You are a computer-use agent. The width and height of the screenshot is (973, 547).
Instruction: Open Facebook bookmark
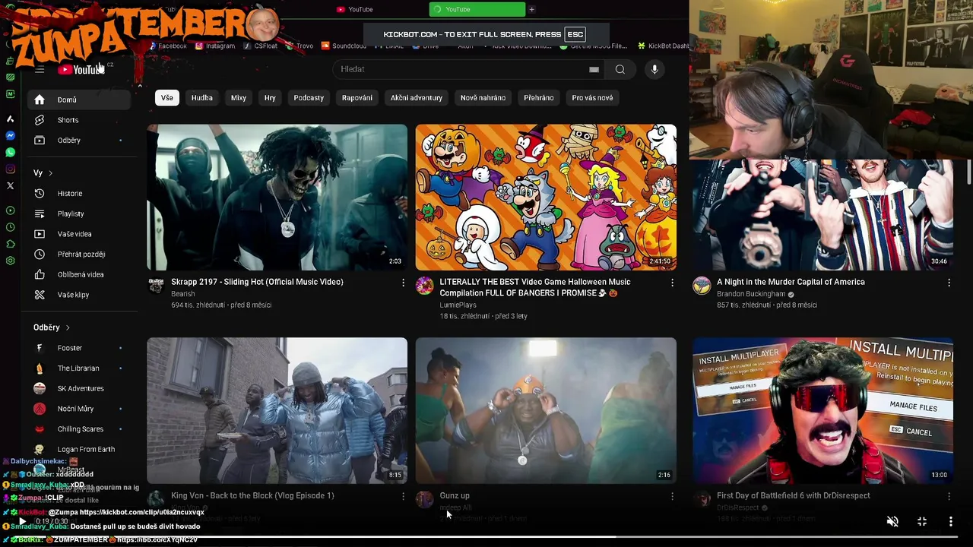pos(168,46)
